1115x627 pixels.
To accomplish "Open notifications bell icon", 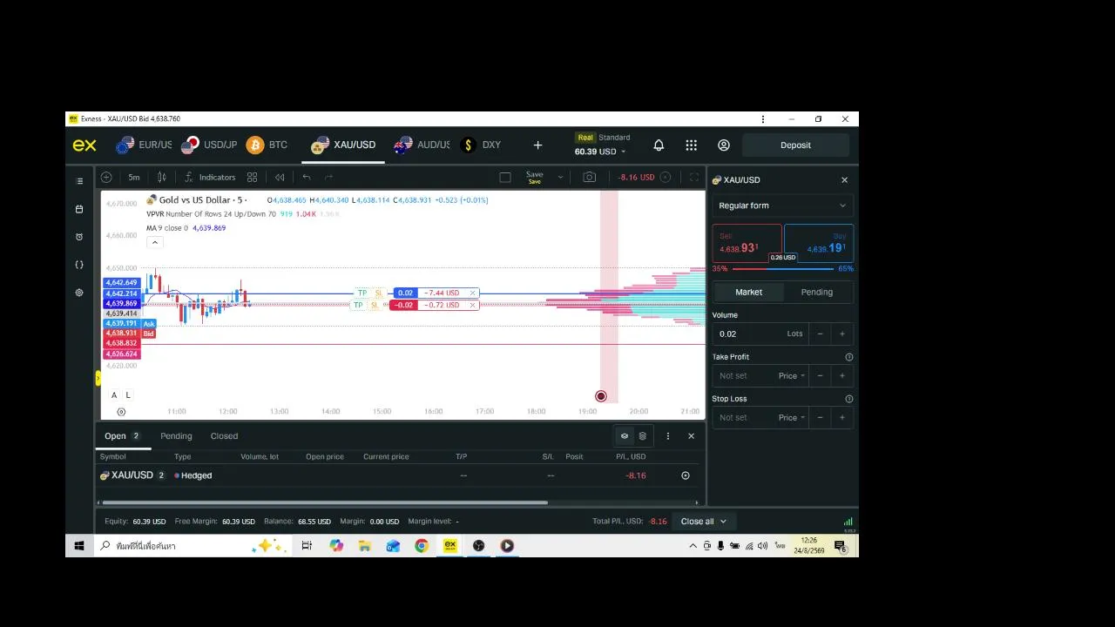I will [x=659, y=145].
